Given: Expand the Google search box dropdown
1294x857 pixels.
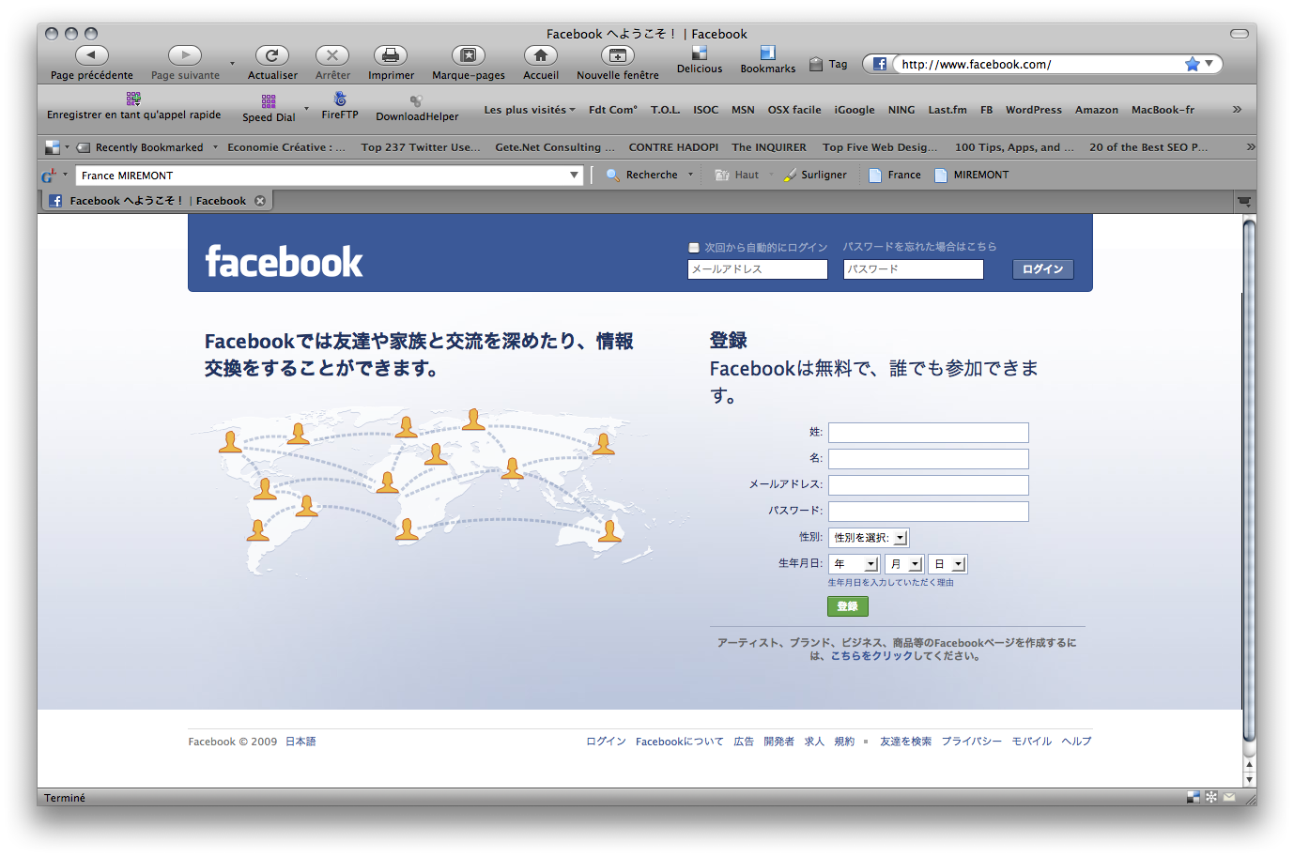Looking at the screenshot, I should (574, 176).
